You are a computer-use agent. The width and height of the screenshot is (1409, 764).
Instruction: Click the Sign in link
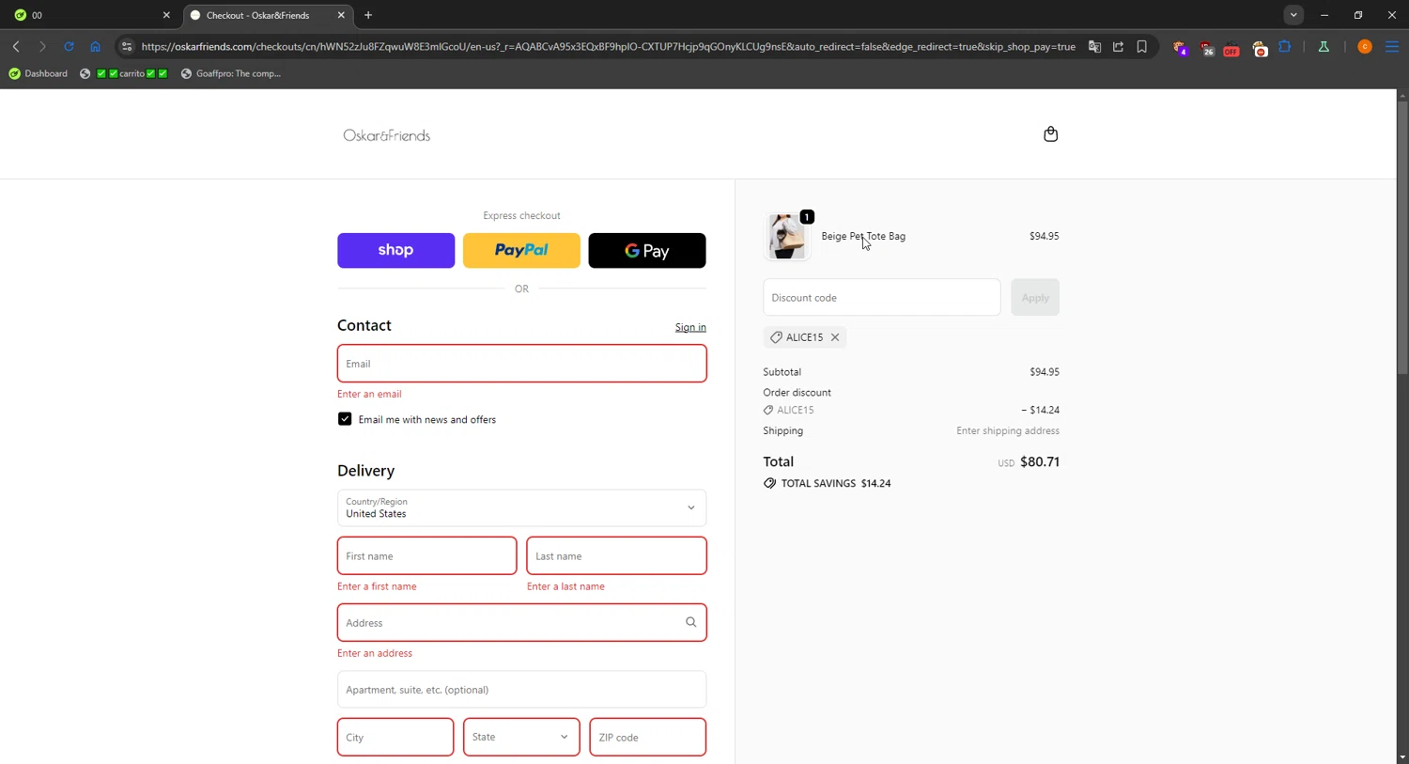point(690,327)
